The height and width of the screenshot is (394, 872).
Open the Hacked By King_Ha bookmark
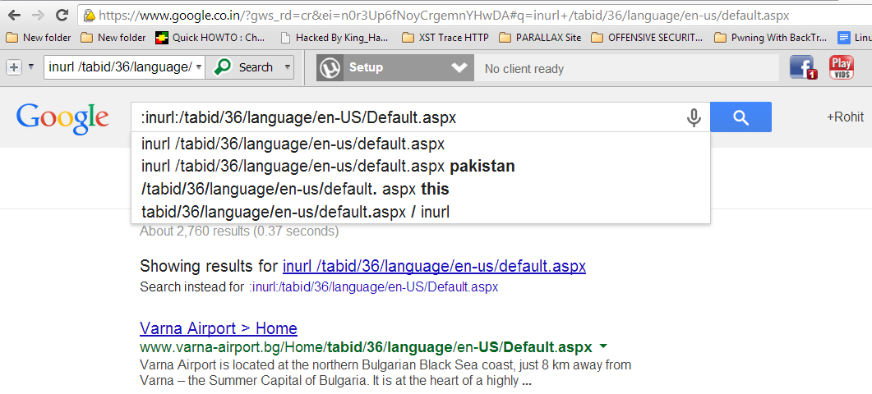pos(334,38)
